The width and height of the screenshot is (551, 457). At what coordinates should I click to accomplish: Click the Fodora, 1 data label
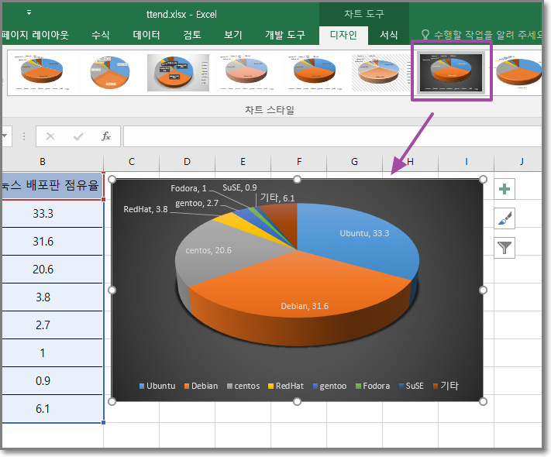[188, 188]
